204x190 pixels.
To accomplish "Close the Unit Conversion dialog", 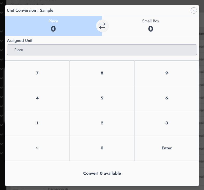I will click(194, 10).
